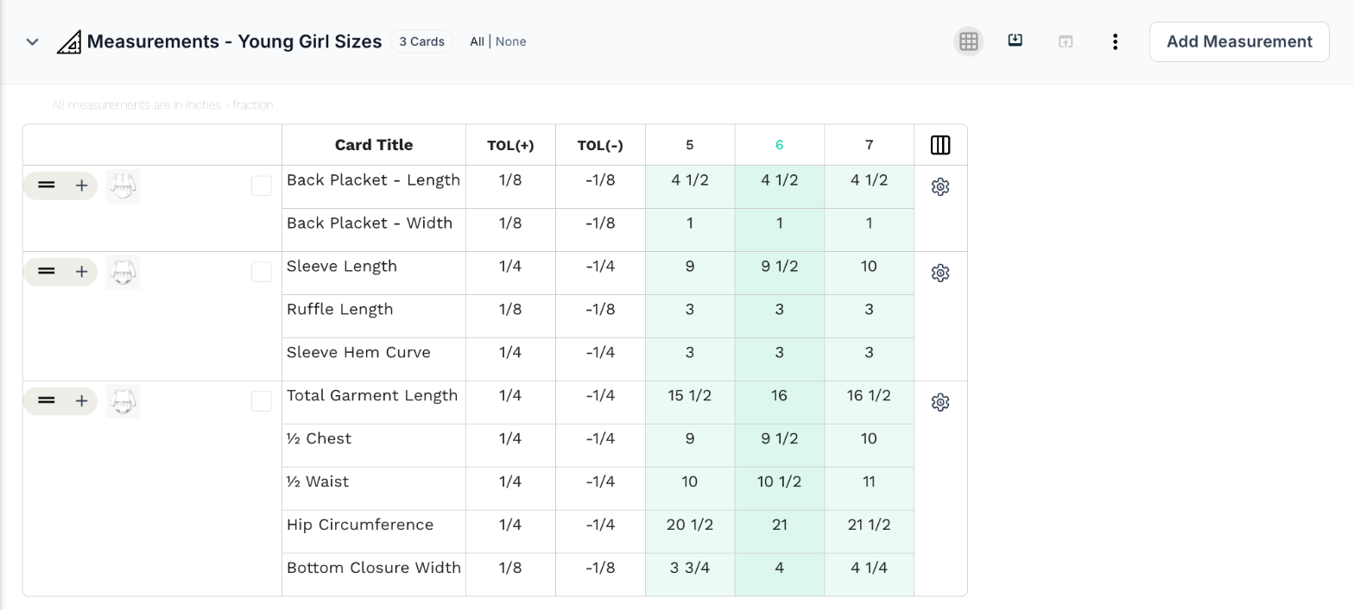Screen dimensions: 1354x610
Task: Click drag handle on Total Garment Length card
Action: tap(47, 401)
